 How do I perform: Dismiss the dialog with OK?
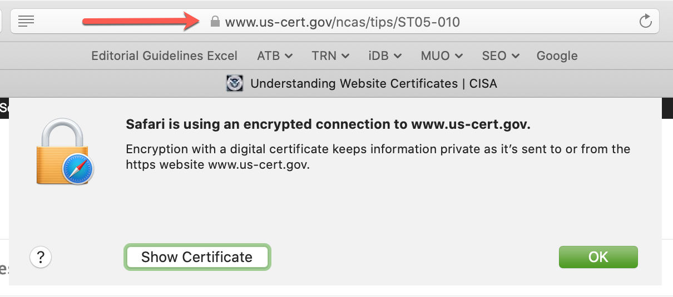(x=598, y=257)
